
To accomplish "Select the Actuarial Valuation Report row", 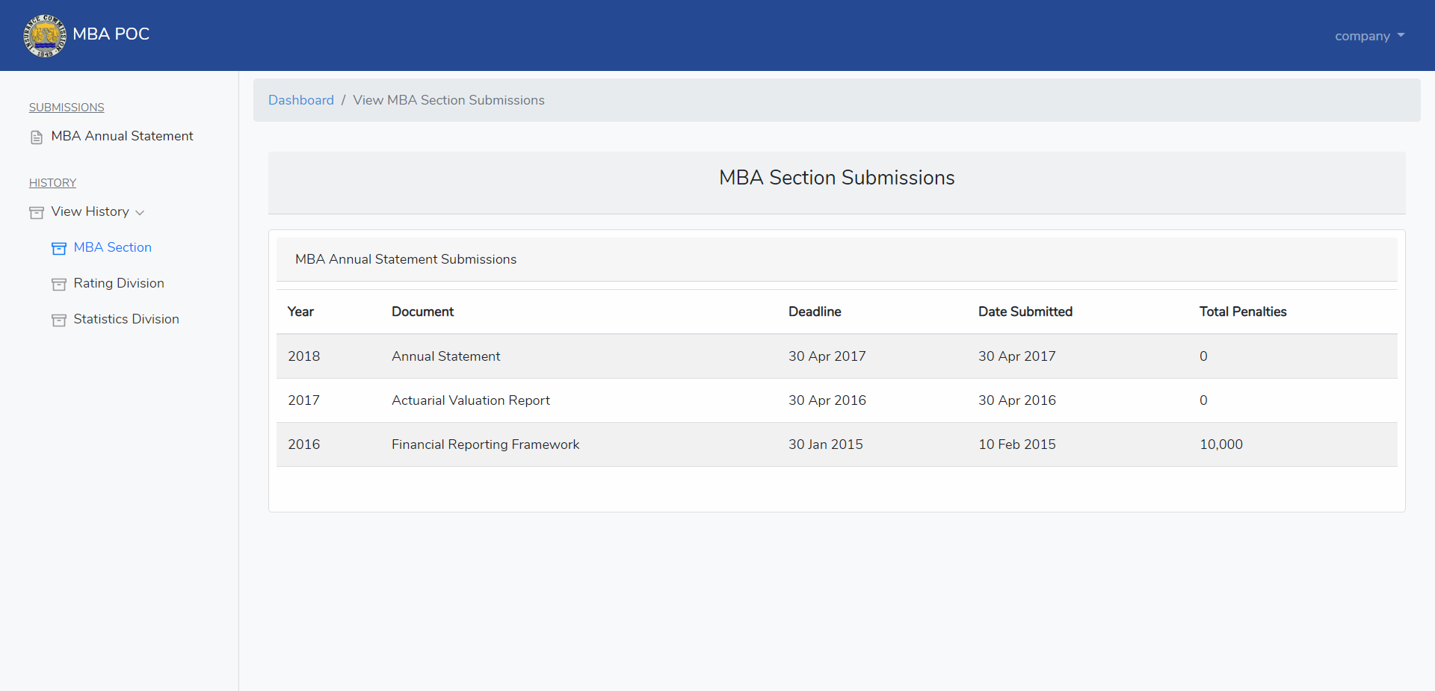I will 837,400.
